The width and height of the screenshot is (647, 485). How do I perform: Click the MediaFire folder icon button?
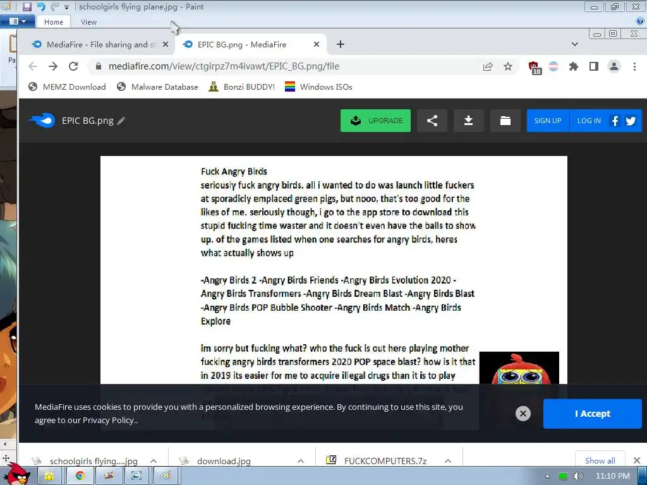[x=505, y=121]
